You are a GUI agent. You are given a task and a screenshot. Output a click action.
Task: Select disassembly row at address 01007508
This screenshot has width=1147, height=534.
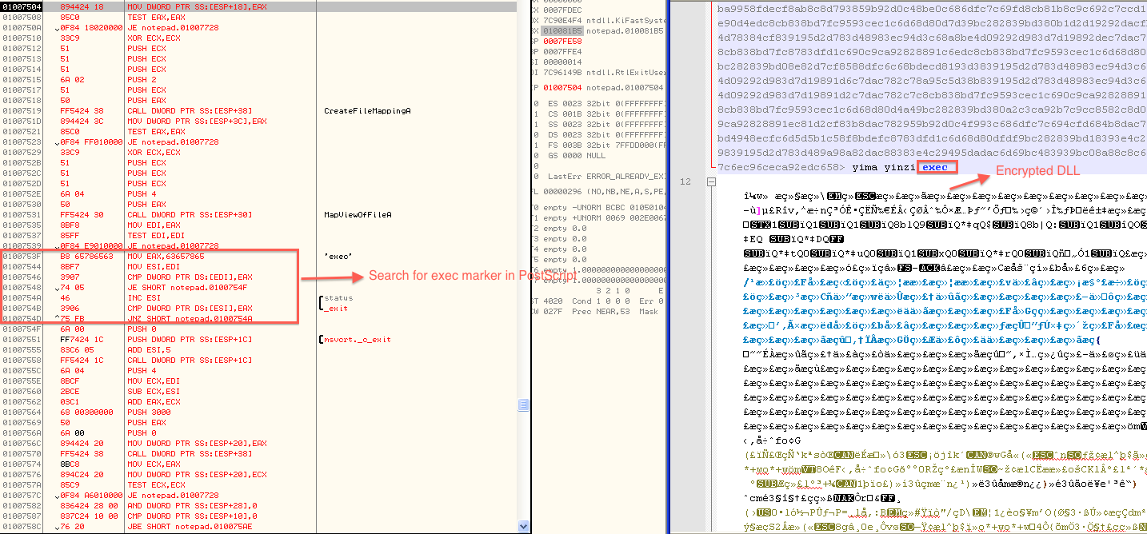pyautogui.click(x=260, y=17)
